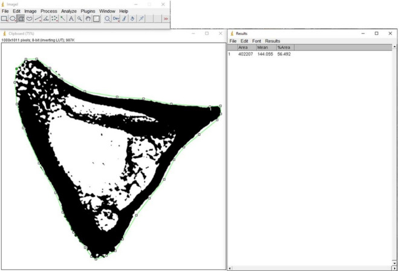Screen dimensions: 399x271
Task: Click the Area column header
Action: 247,48
